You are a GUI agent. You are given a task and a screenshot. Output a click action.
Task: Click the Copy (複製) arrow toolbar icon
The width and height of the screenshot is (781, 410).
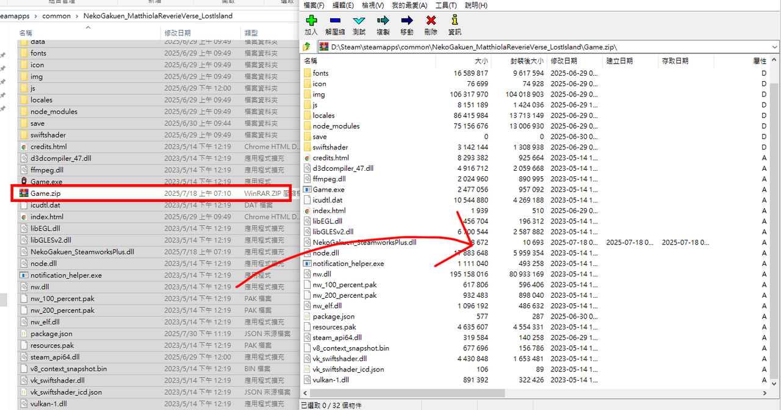(x=383, y=20)
